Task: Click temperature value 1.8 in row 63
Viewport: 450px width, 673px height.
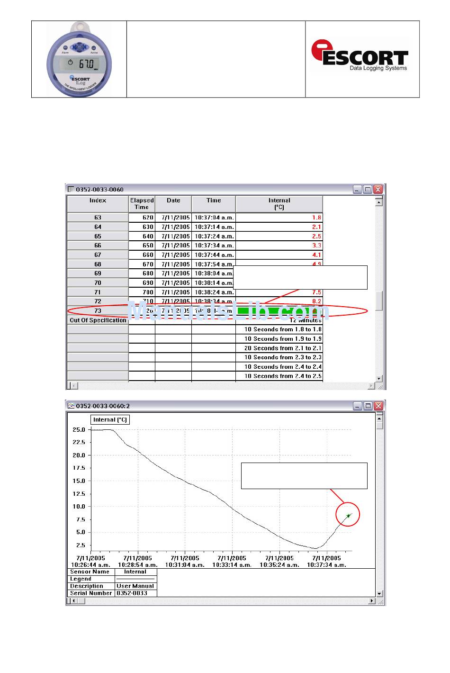Action: click(x=316, y=218)
